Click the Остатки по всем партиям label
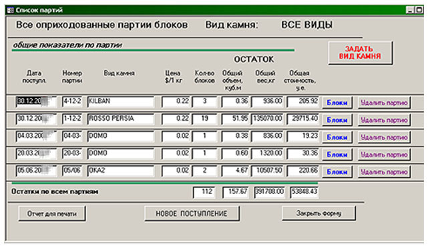This screenshot has height=246, width=430. pos(55,191)
